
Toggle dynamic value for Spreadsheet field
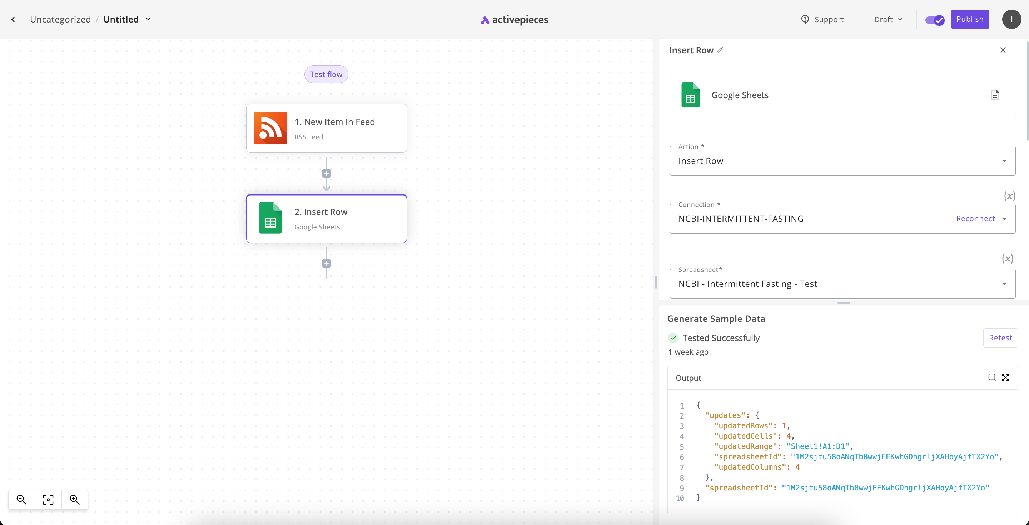(x=1007, y=259)
